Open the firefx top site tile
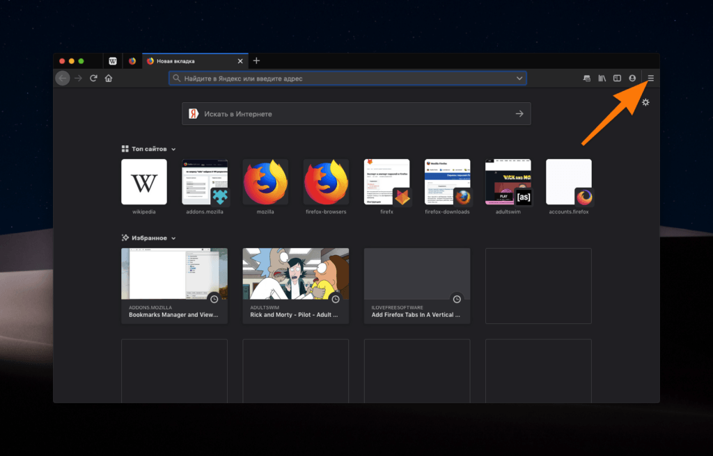This screenshot has height=456, width=713. click(x=387, y=181)
